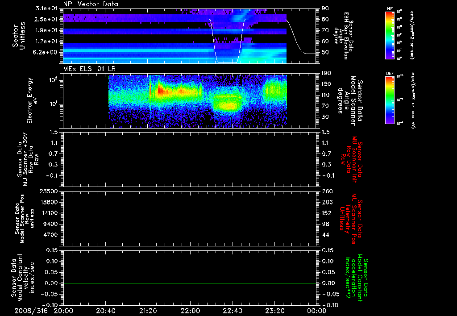Click the "00:00" time tick label
Image resolution: width=457 pixels, height=316 pixels.
[x=317, y=311]
